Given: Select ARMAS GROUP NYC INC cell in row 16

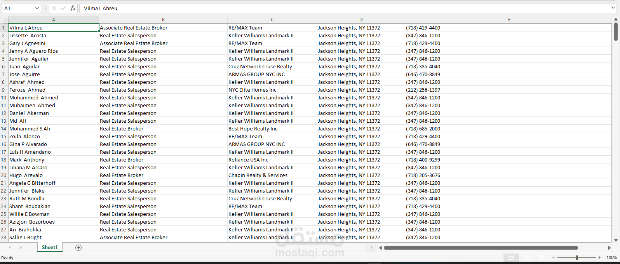Looking at the screenshot, I should click(272, 144).
